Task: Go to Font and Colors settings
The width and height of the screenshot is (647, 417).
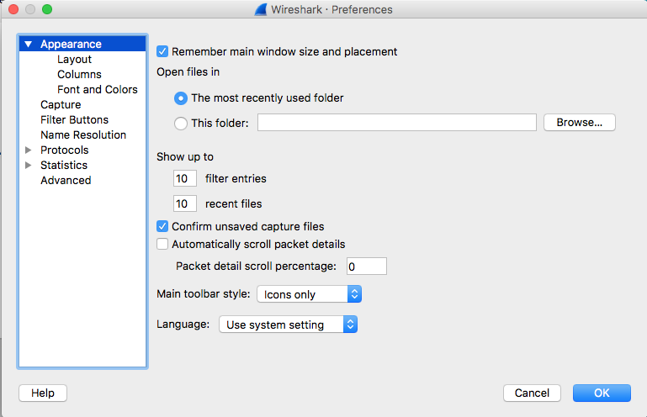Action: click(x=97, y=90)
